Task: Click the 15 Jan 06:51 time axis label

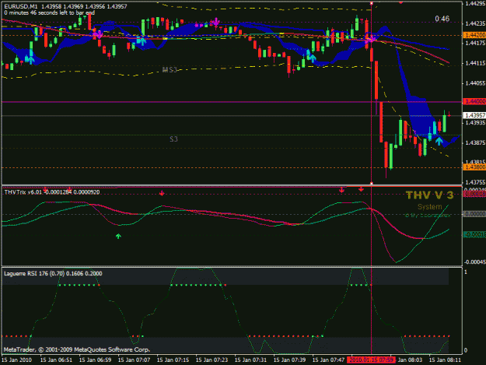Action: (56, 360)
